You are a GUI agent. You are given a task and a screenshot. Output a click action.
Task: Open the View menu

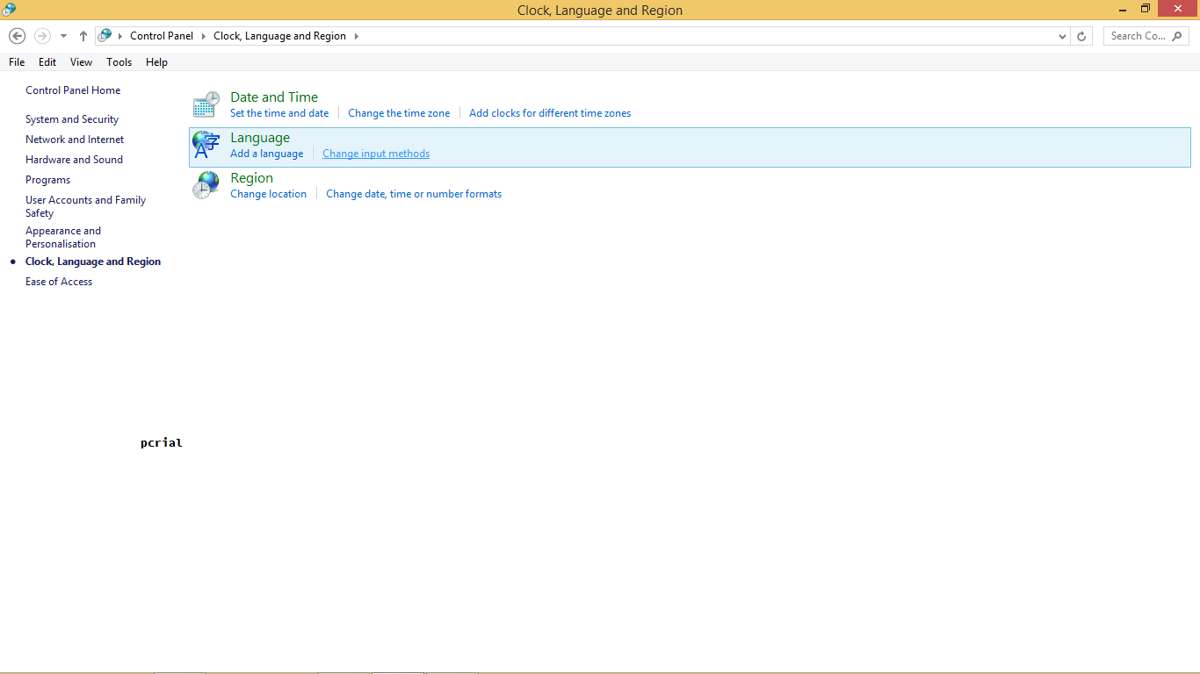pyautogui.click(x=81, y=61)
